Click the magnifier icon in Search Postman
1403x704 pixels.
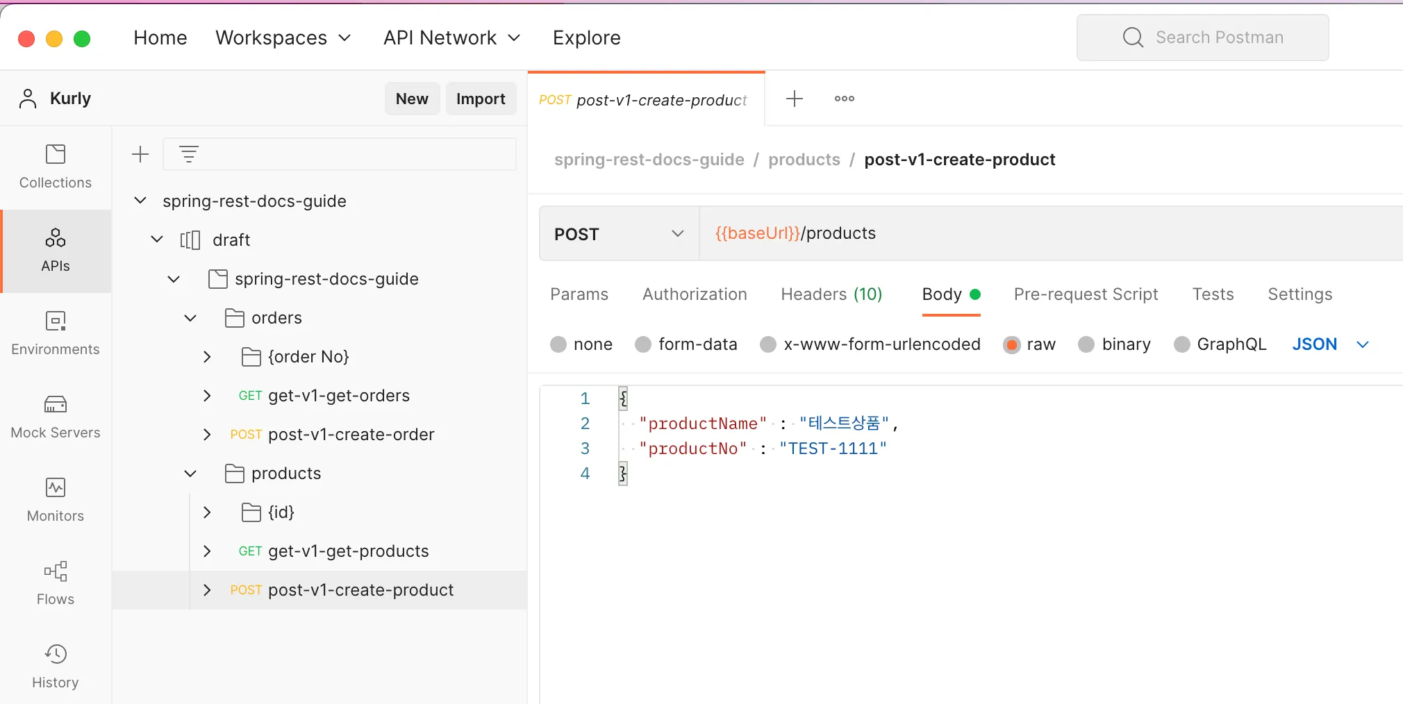point(1133,37)
